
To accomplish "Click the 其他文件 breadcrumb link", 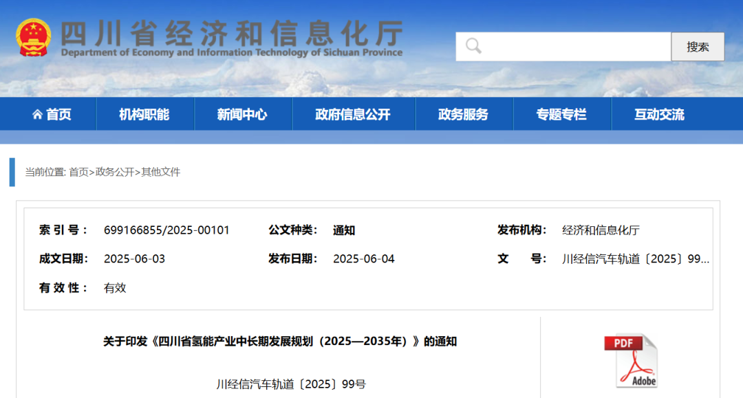I will click(x=160, y=172).
